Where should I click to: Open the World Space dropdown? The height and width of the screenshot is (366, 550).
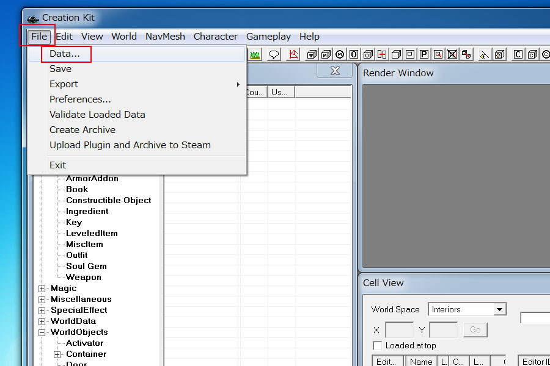click(x=499, y=309)
